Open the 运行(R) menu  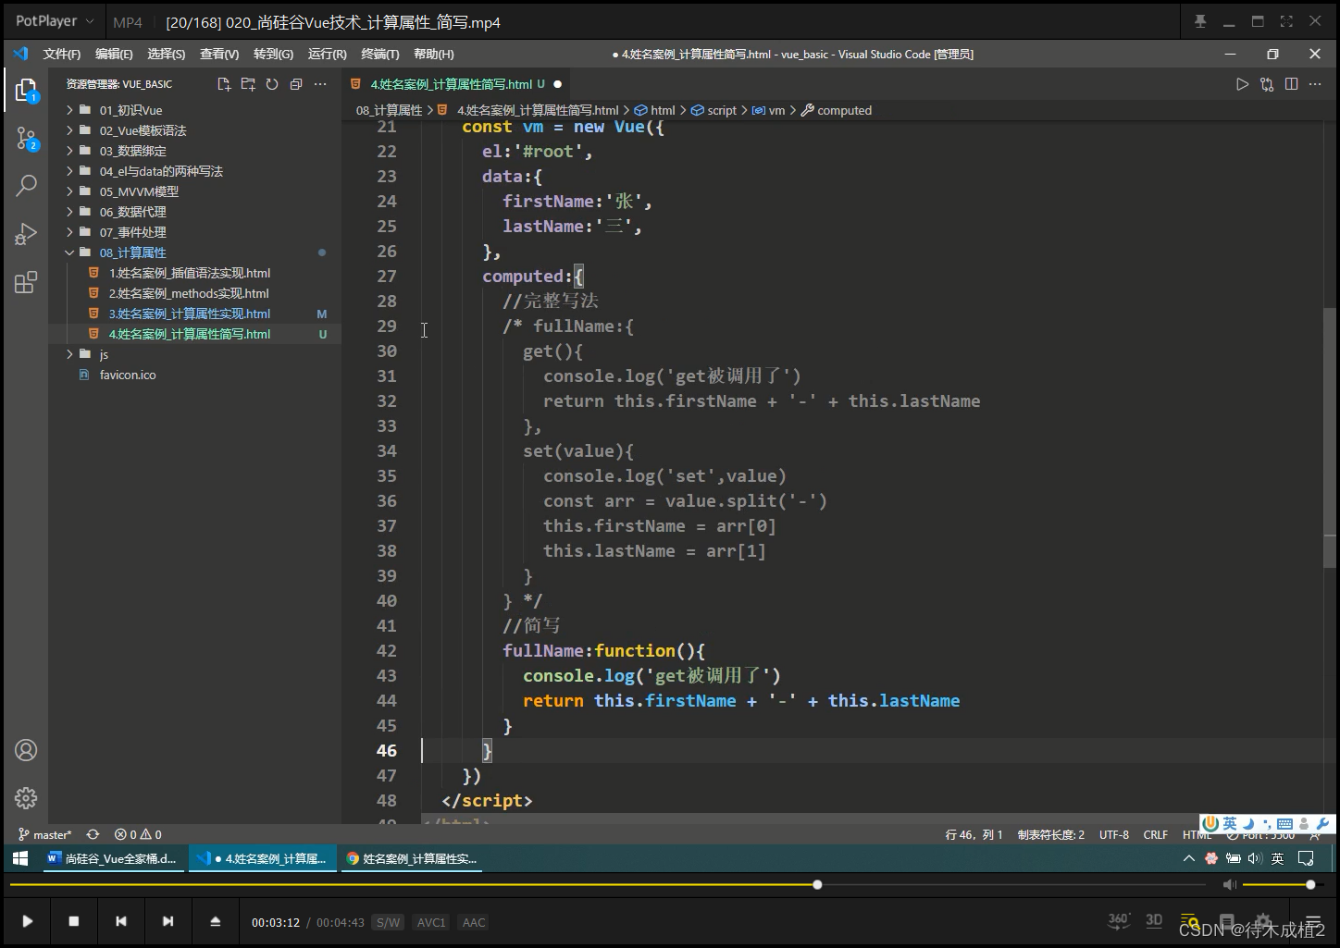pyautogui.click(x=328, y=54)
